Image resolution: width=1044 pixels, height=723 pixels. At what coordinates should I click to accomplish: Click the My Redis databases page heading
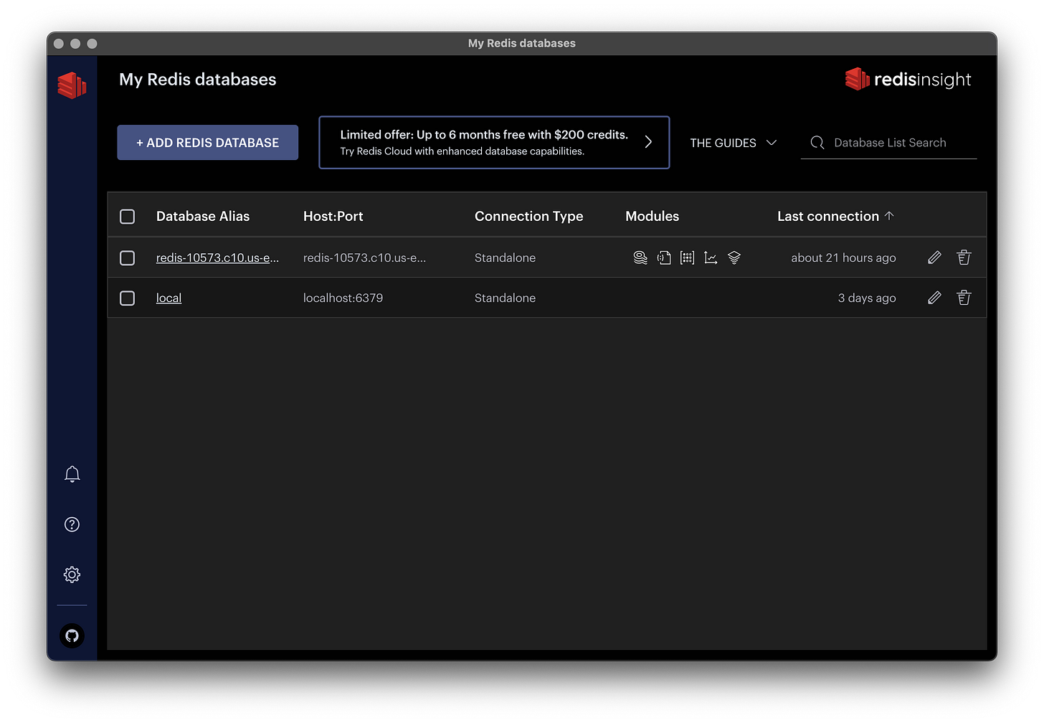click(198, 79)
